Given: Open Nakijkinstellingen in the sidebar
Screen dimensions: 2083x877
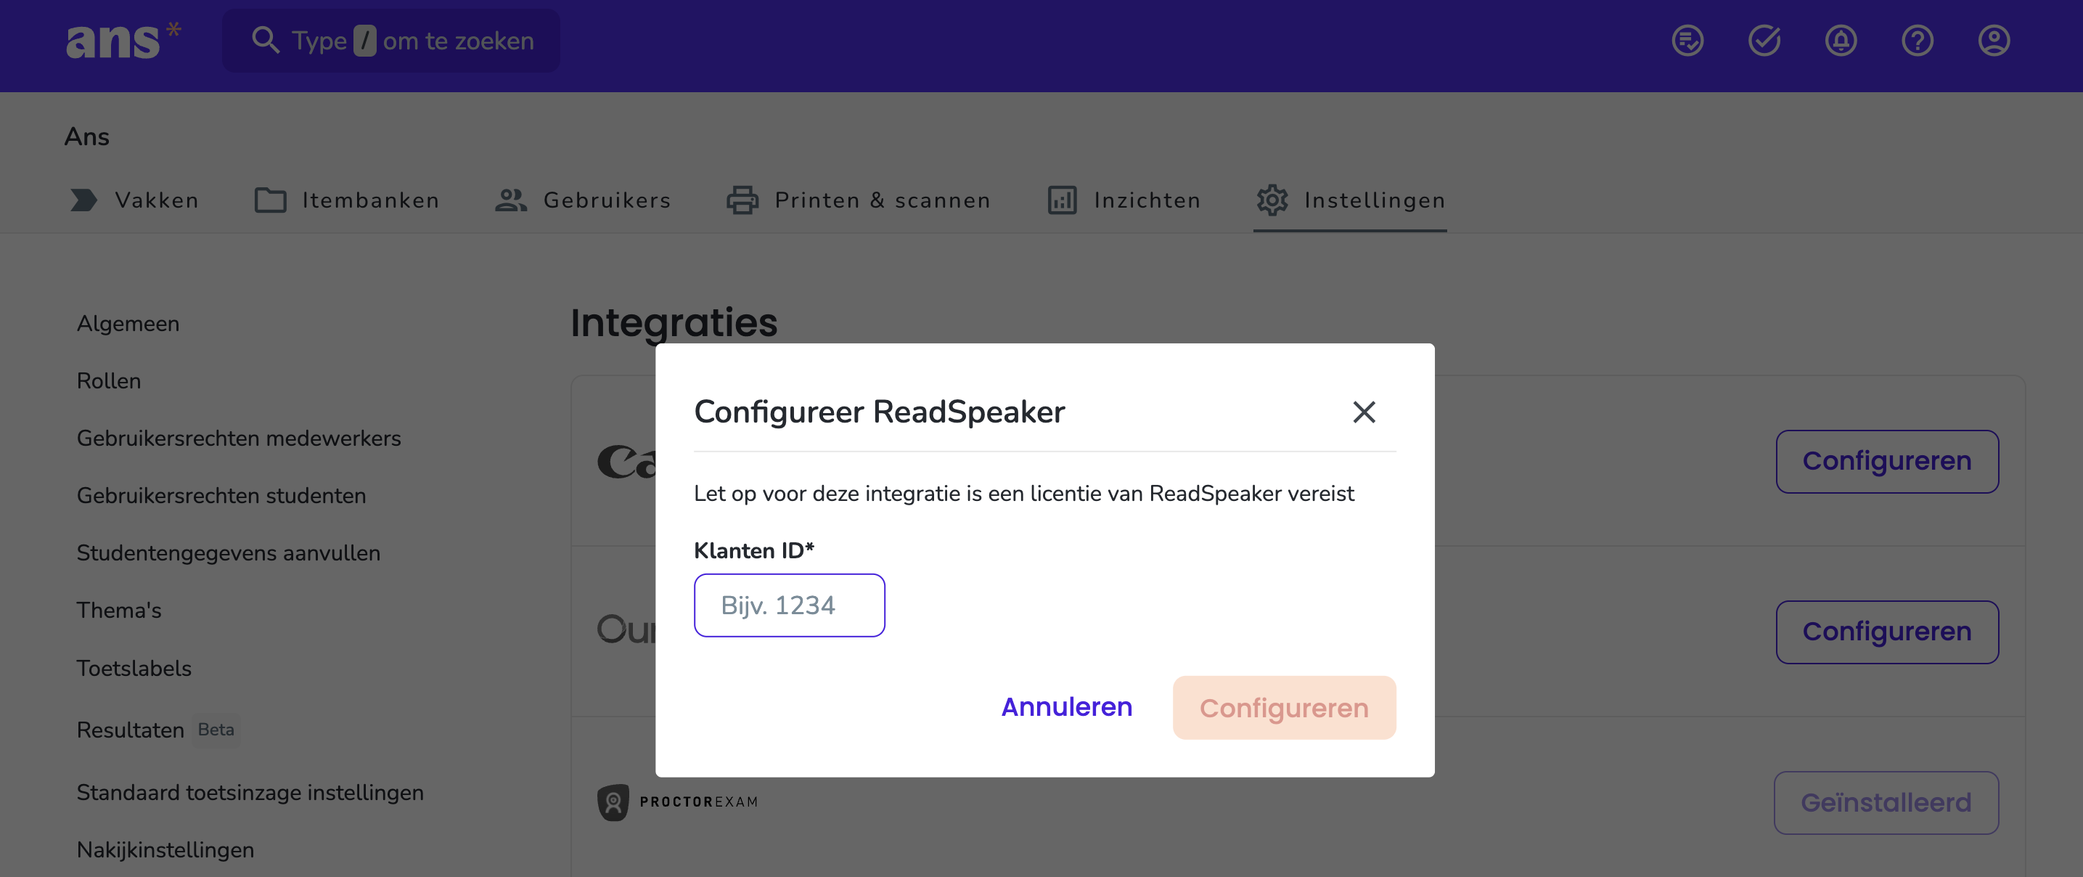Looking at the screenshot, I should pos(165,850).
